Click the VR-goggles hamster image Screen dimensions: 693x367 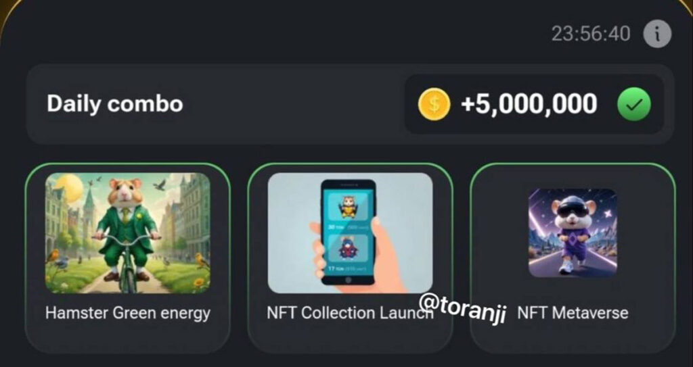573,233
